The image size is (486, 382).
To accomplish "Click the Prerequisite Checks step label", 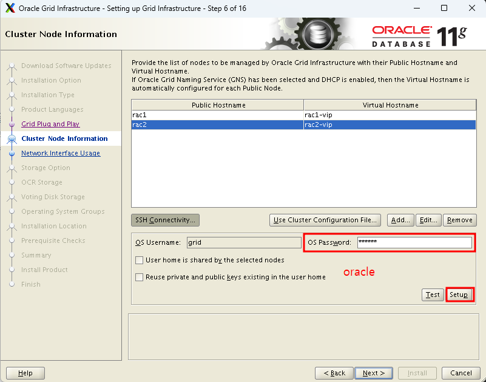I will pyautogui.click(x=53, y=241).
